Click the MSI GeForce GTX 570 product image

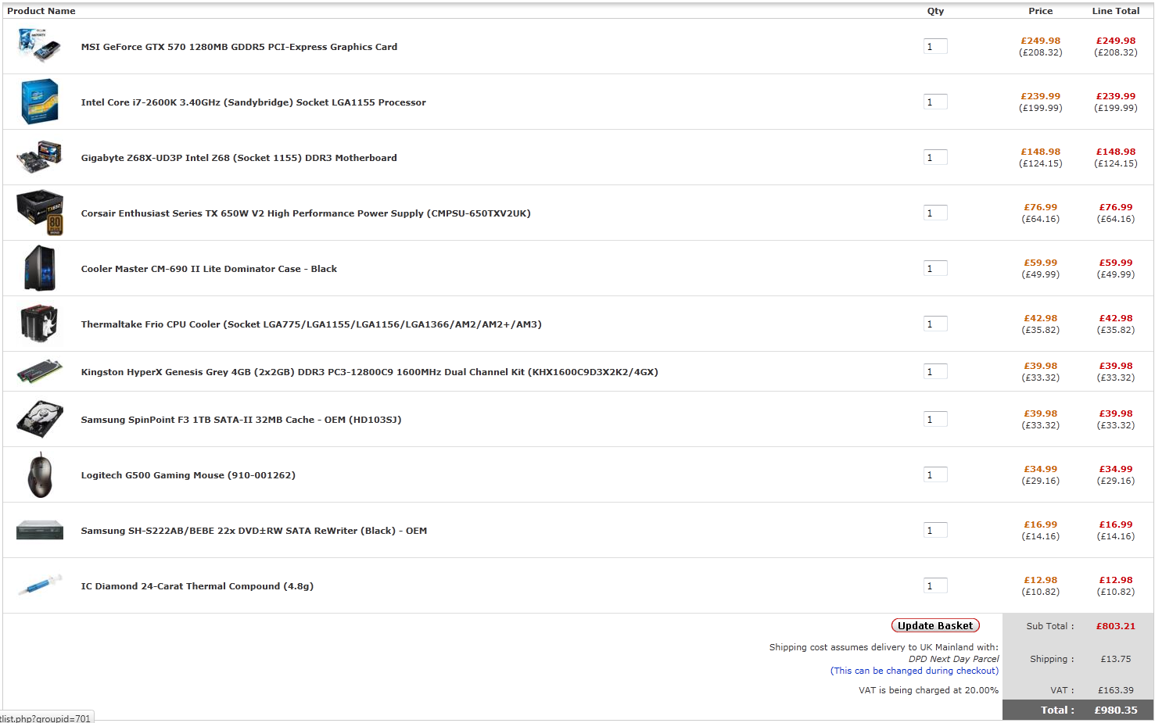[39, 45]
